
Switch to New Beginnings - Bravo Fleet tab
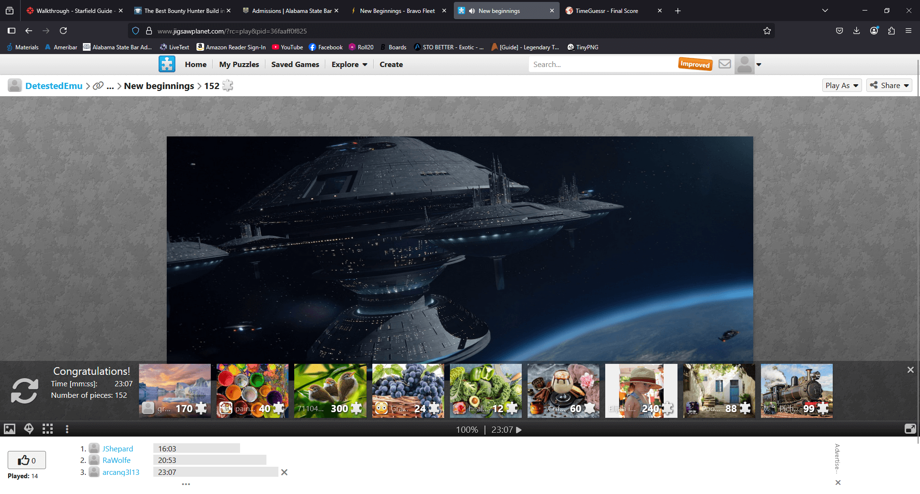point(398,11)
